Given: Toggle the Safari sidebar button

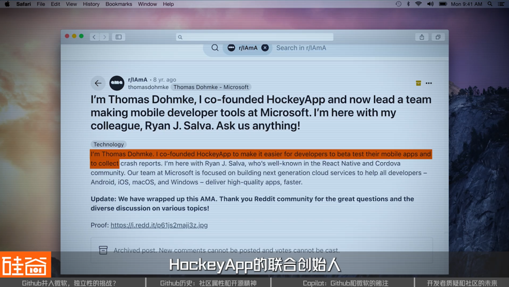Looking at the screenshot, I should click(119, 37).
